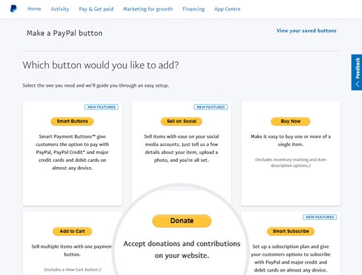Pick the Buy Now button
Screen dimensions: 362x275
pyautogui.click(x=290, y=121)
